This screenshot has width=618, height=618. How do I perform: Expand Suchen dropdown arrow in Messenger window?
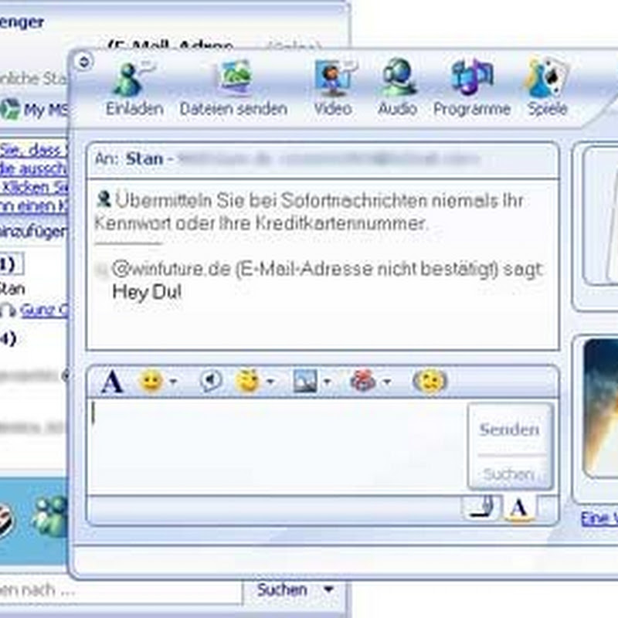pos(329,589)
